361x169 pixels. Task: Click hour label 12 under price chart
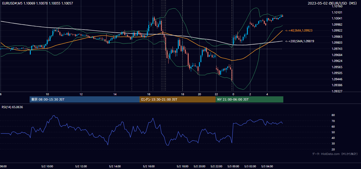[x=81, y=94]
